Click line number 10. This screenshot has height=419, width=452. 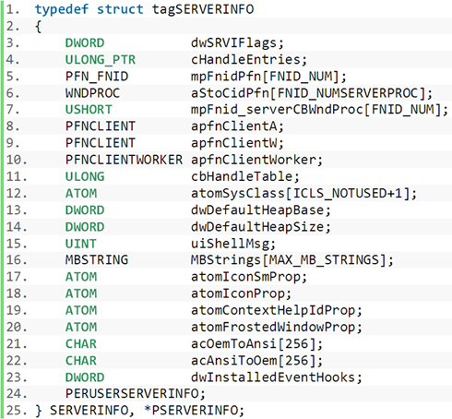[x=17, y=160]
